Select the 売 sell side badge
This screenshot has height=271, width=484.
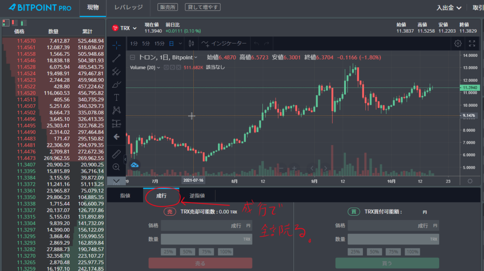pyautogui.click(x=170, y=212)
